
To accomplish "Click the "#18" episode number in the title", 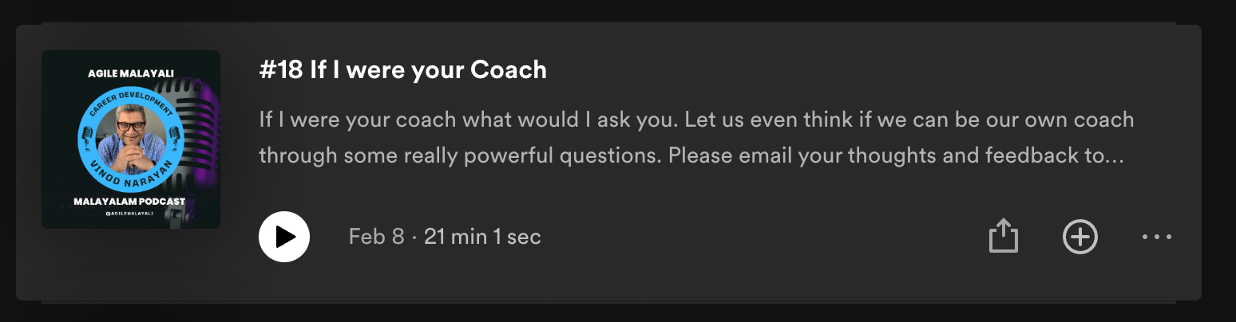I will click(281, 70).
